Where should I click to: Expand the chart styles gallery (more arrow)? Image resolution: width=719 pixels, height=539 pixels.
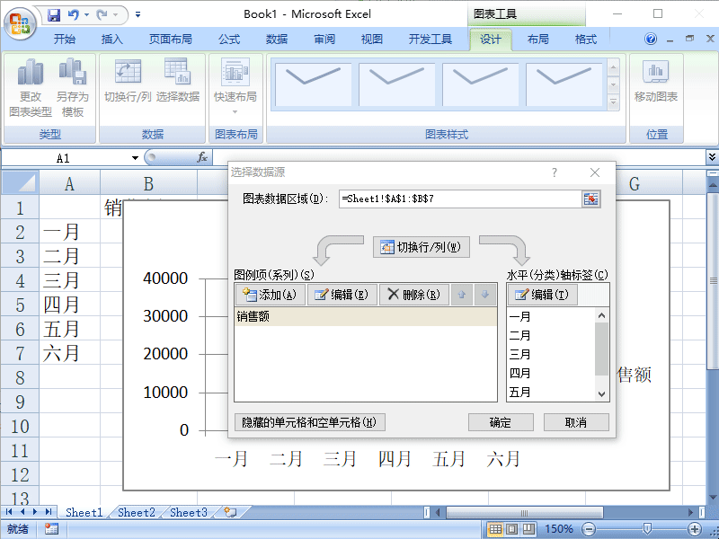pyautogui.click(x=613, y=102)
